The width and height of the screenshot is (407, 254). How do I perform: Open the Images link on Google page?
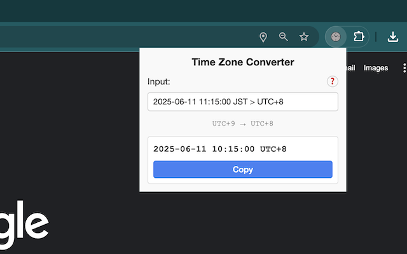pos(376,68)
